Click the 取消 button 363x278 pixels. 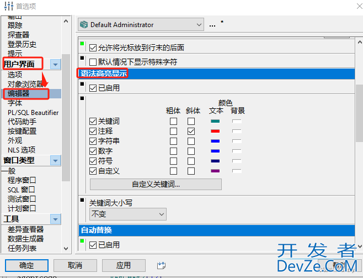pyautogui.click(x=75, y=265)
